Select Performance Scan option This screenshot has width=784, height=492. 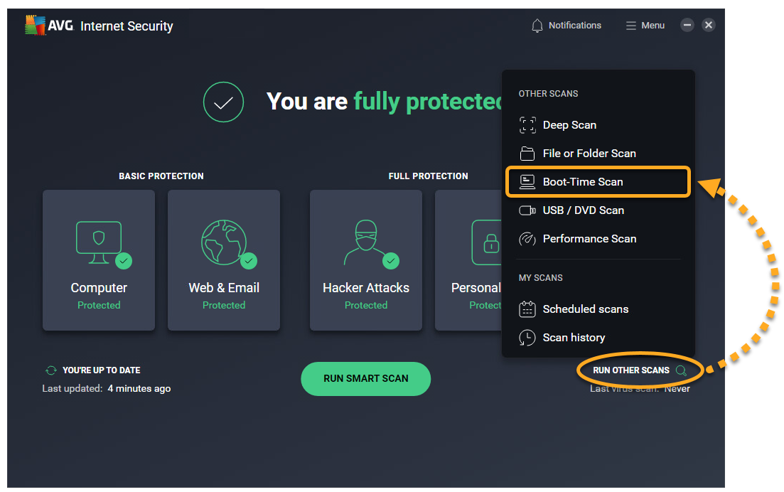pos(589,239)
